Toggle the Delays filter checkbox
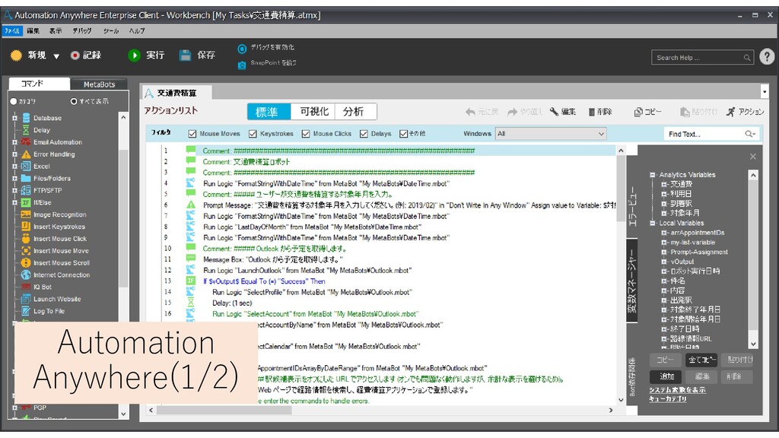Image resolution: width=779 pixels, height=438 pixels. click(x=364, y=134)
